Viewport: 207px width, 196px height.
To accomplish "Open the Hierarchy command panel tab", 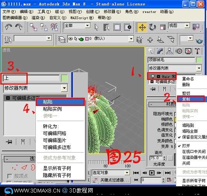I will [x=169, y=51].
